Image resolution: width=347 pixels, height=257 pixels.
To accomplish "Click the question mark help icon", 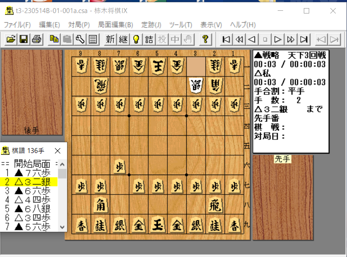I will (205, 39).
